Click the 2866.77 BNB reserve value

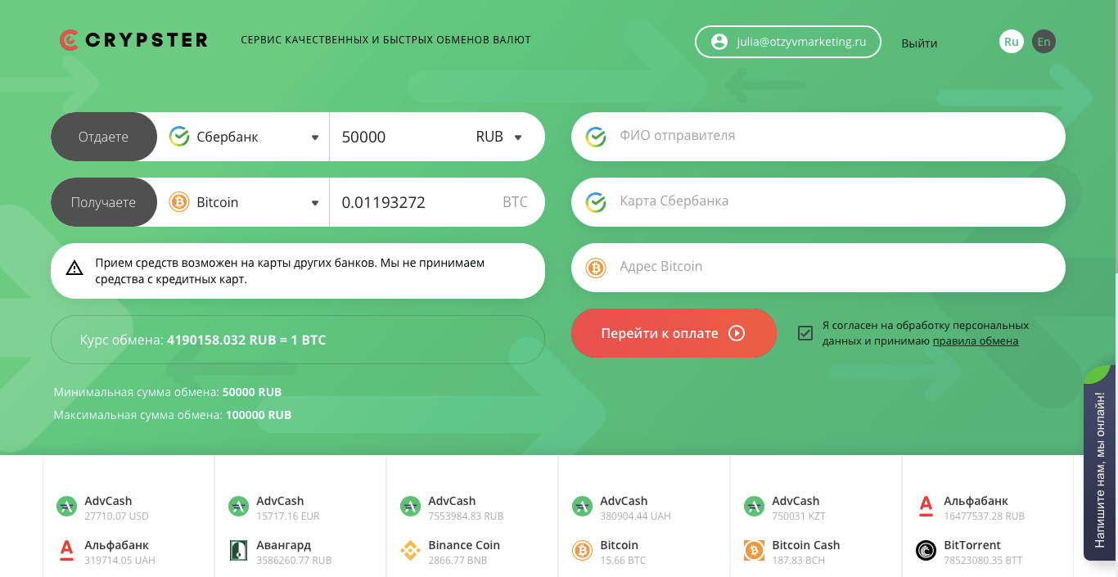point(458,561)
